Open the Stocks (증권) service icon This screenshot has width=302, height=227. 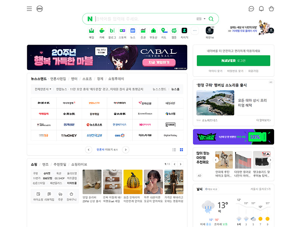(143, 31)
